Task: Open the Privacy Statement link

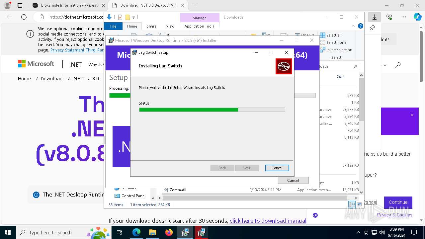Action: click(67, 50)
